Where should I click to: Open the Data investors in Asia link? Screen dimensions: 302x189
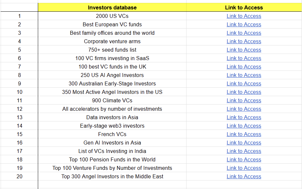point(244,117)
